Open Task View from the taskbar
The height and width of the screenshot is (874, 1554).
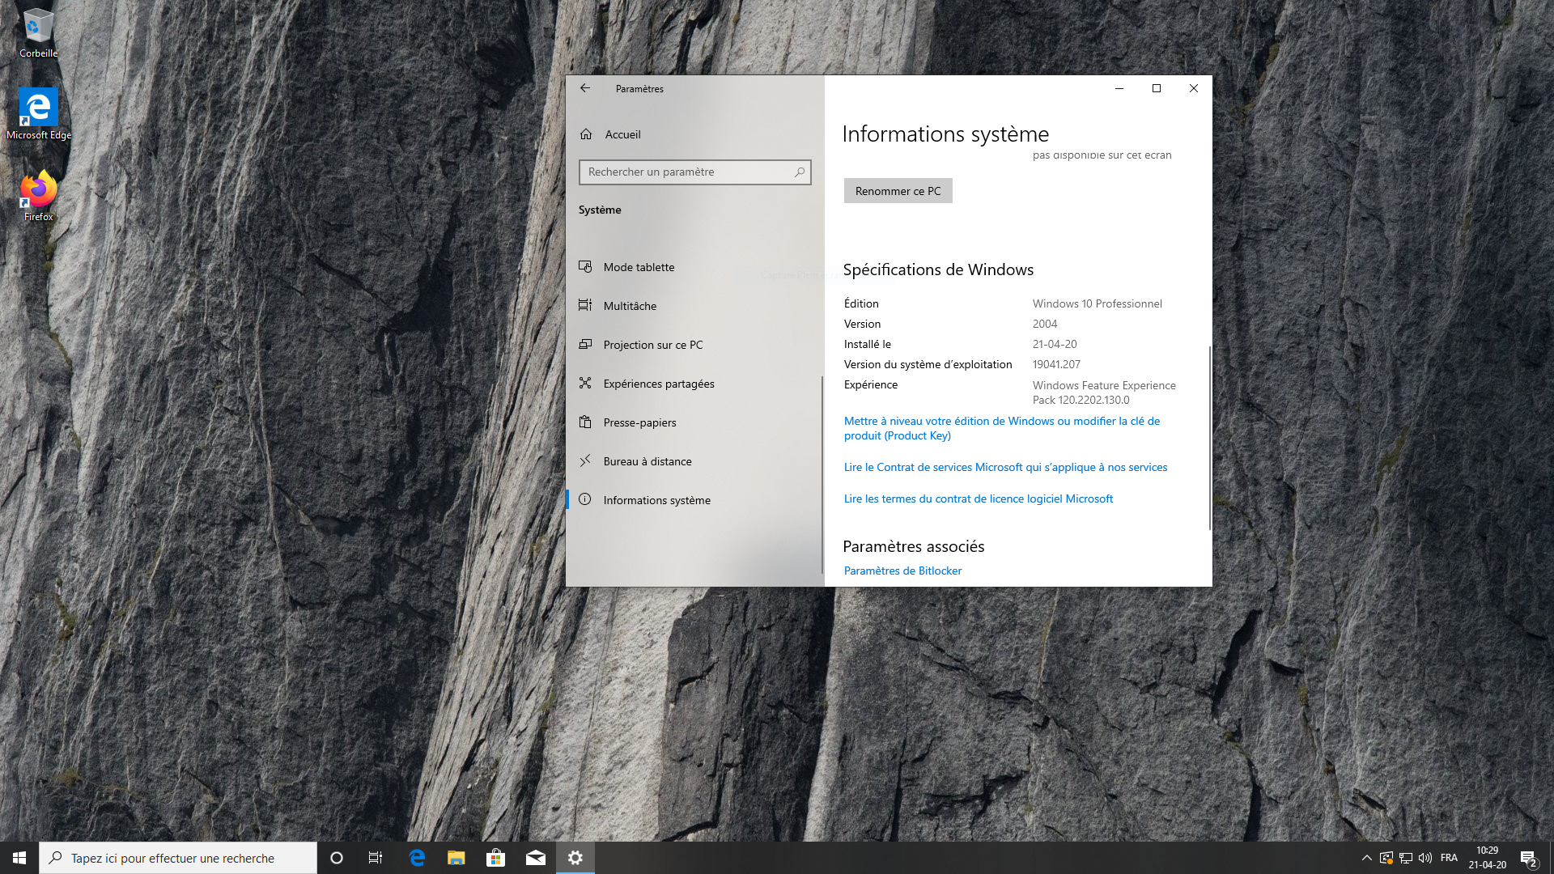(376, 858)
